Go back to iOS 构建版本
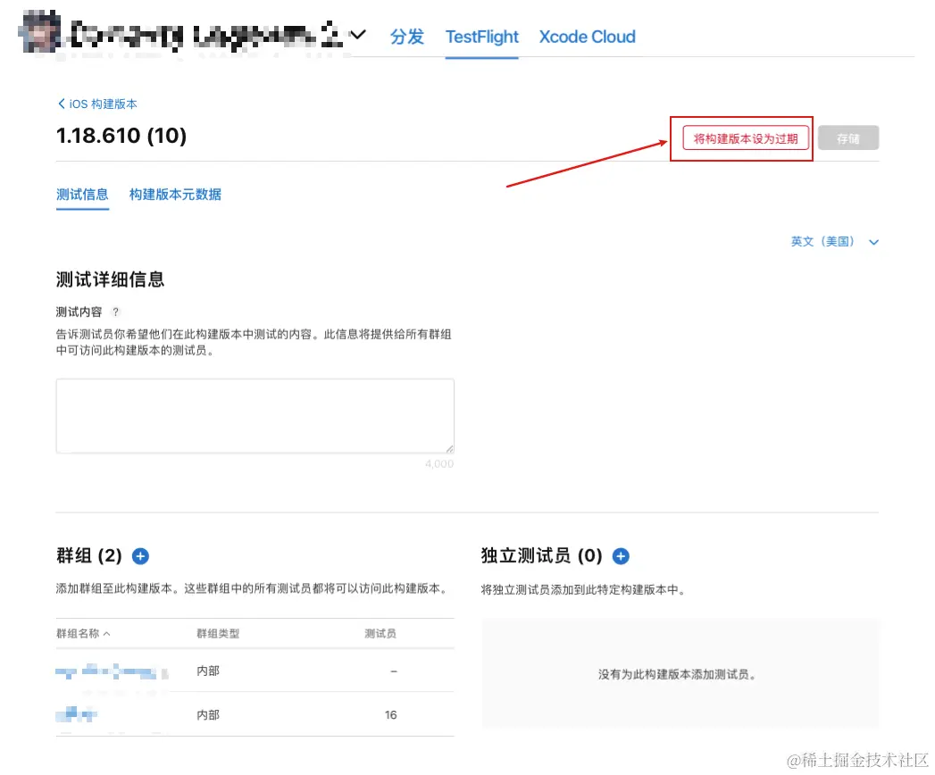The width and height of the screenshot is (935, 775). [x=97, y=104]
